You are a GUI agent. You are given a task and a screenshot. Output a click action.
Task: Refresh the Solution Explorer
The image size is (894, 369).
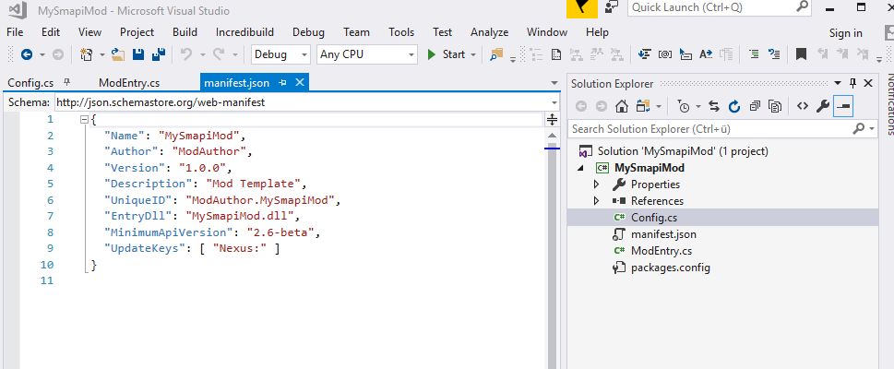click(734, 106)
